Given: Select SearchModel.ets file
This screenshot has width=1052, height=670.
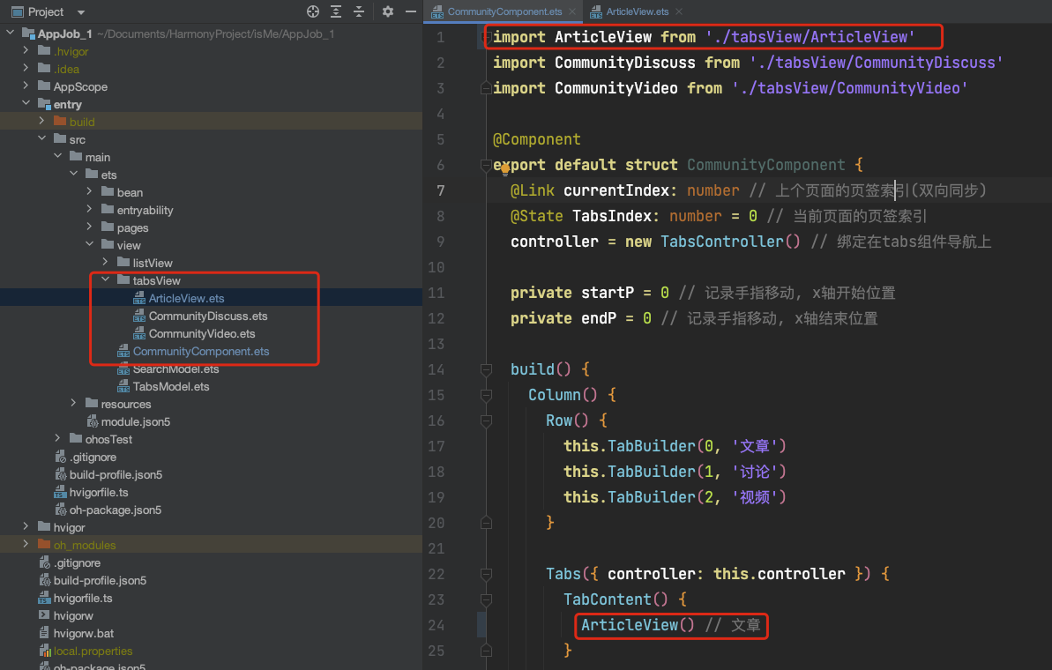Looking at the screenshot, I should click(x=175, y=368).
